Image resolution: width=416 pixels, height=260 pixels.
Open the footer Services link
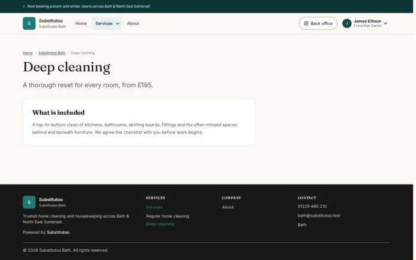coord(154,207)
